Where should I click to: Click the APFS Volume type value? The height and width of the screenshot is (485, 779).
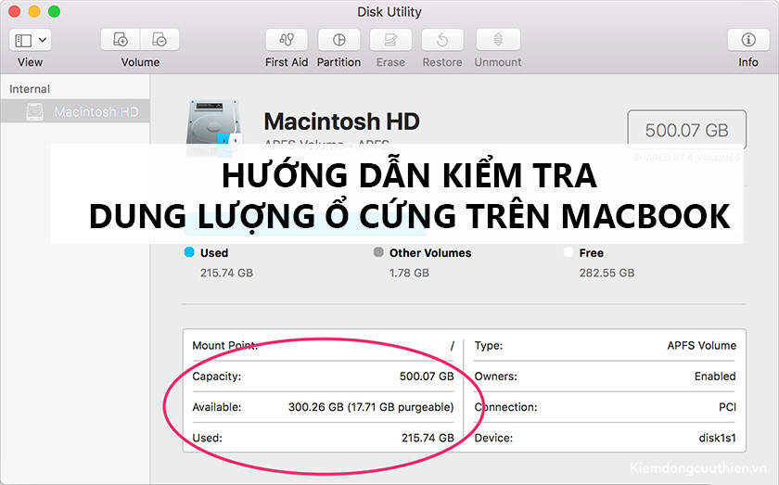click(x=701, y=345)
